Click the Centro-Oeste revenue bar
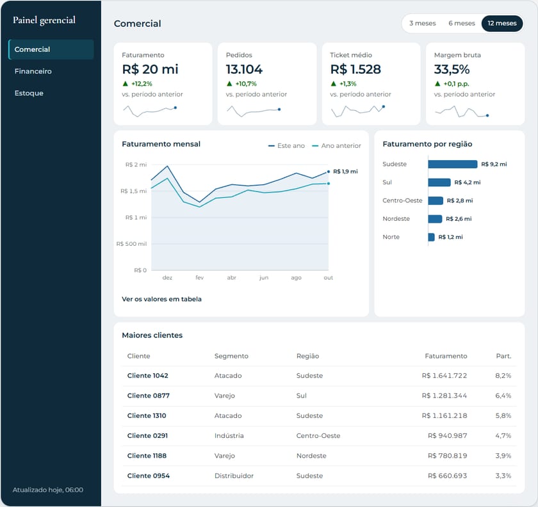Screen dimensions: 538x507 click(x=436, y=200)
